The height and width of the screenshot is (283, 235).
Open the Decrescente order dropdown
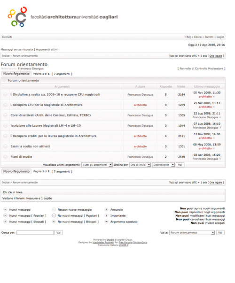[164, 165]
